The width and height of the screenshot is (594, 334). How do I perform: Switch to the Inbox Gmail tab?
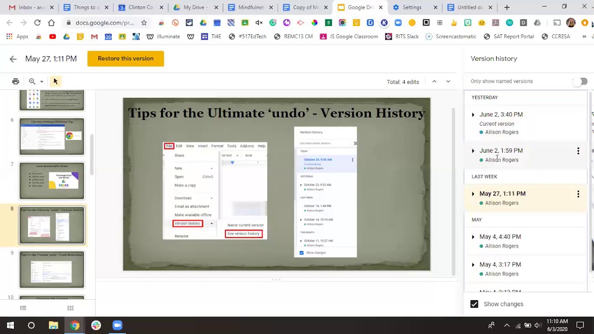(31, 7)
